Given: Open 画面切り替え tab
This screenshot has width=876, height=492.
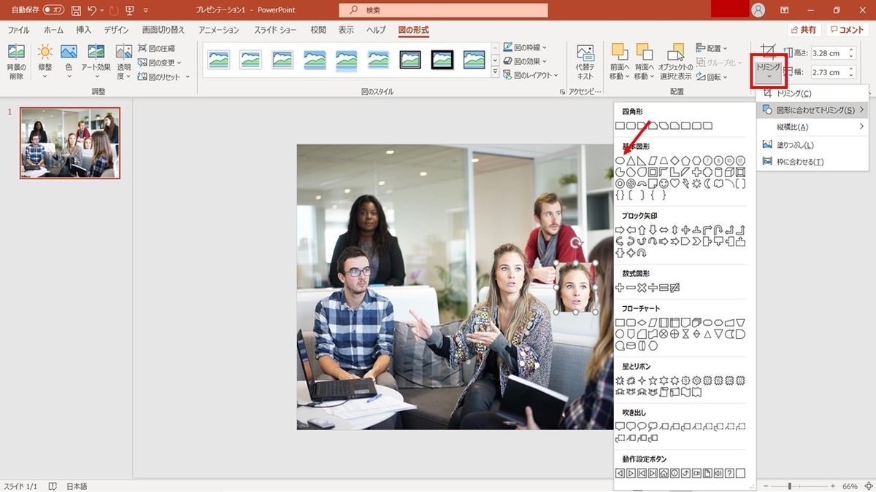Looking at the screenshot, I should pos(164,30).
